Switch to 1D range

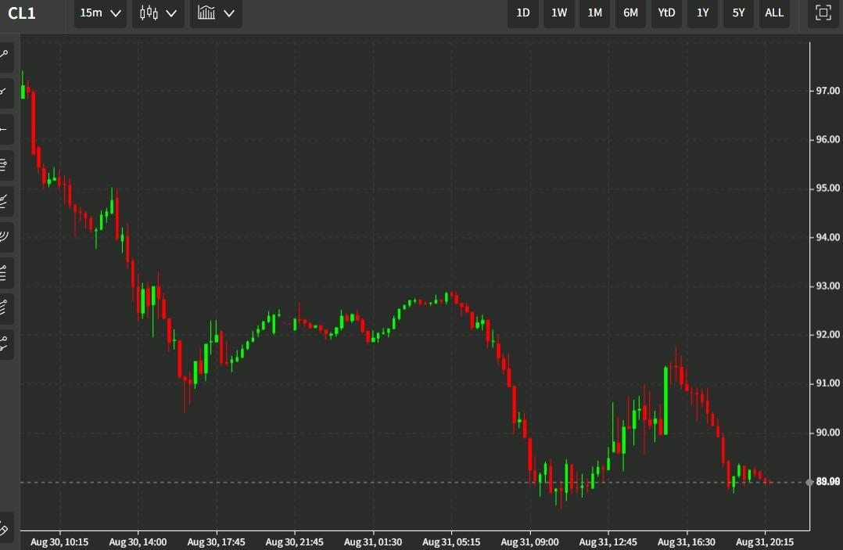pyautogui.click(x=523, y=13)
